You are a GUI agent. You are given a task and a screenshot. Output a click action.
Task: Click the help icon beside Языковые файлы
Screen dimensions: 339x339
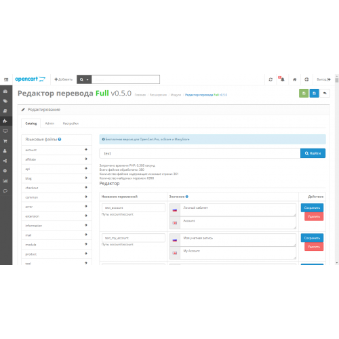[60, 139]
